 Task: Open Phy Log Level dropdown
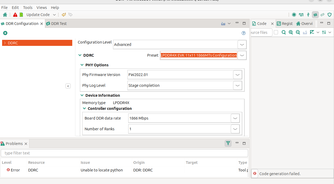(238, 85)
